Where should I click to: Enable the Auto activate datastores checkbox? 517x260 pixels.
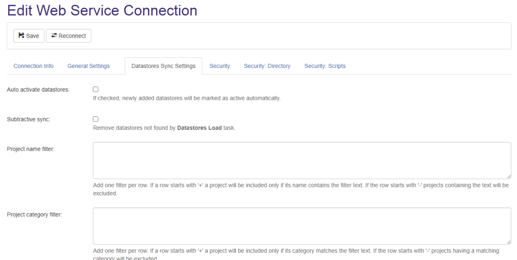(95, 90)
